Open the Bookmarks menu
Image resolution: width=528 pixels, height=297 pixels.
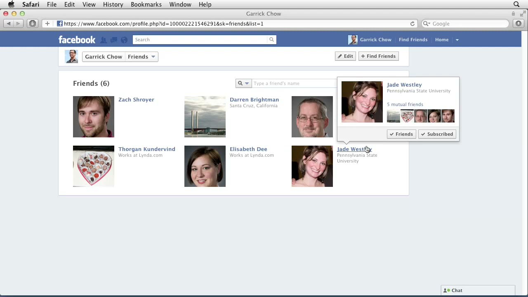[146, 5]
